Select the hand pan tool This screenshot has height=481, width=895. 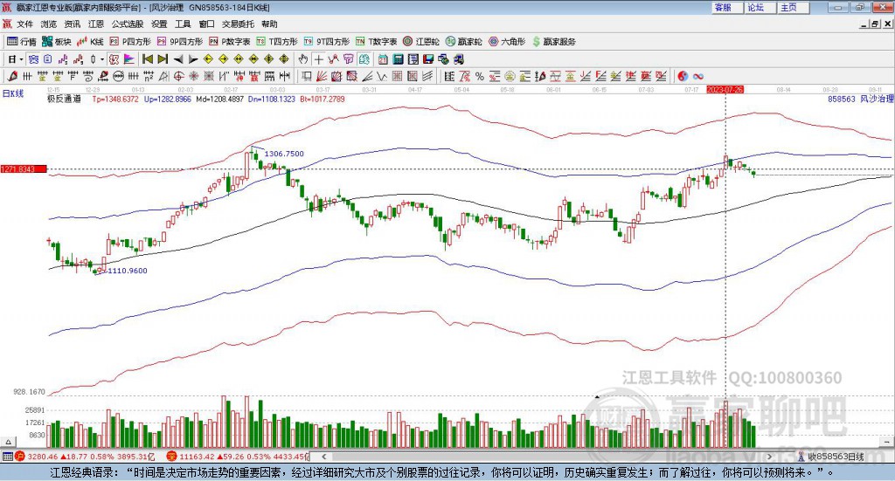coord(303,58)
